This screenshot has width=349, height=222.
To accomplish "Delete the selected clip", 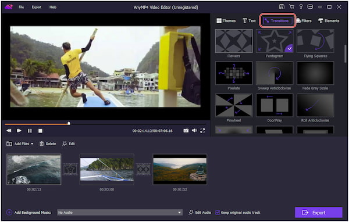I will pos(48,144).
